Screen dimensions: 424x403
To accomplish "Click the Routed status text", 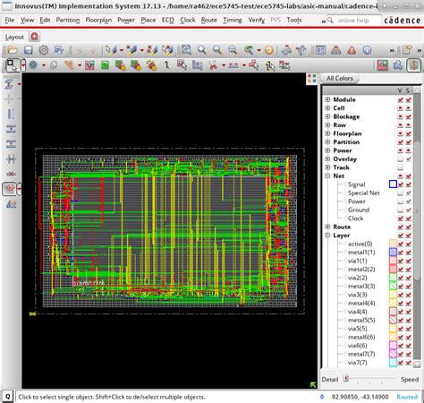I will (x=407, y=397).
